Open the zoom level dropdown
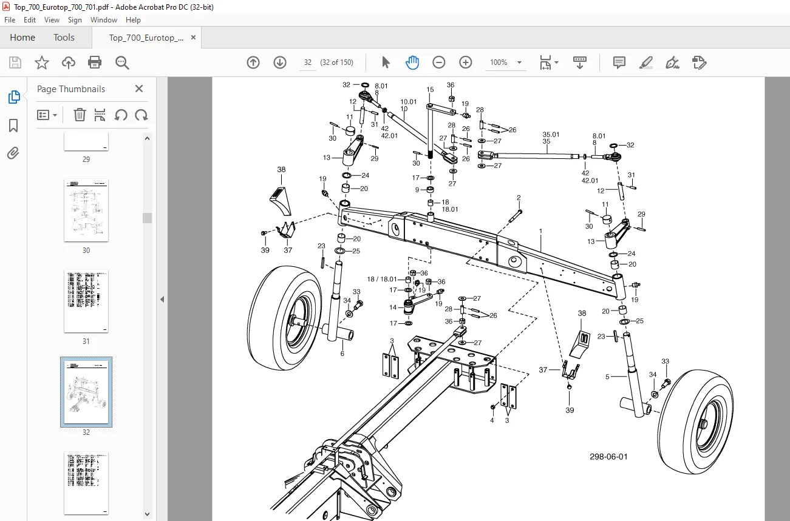 click(x=519, y=62)
